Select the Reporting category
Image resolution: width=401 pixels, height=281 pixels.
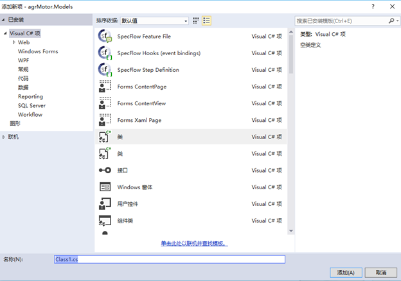pos(30,96)
